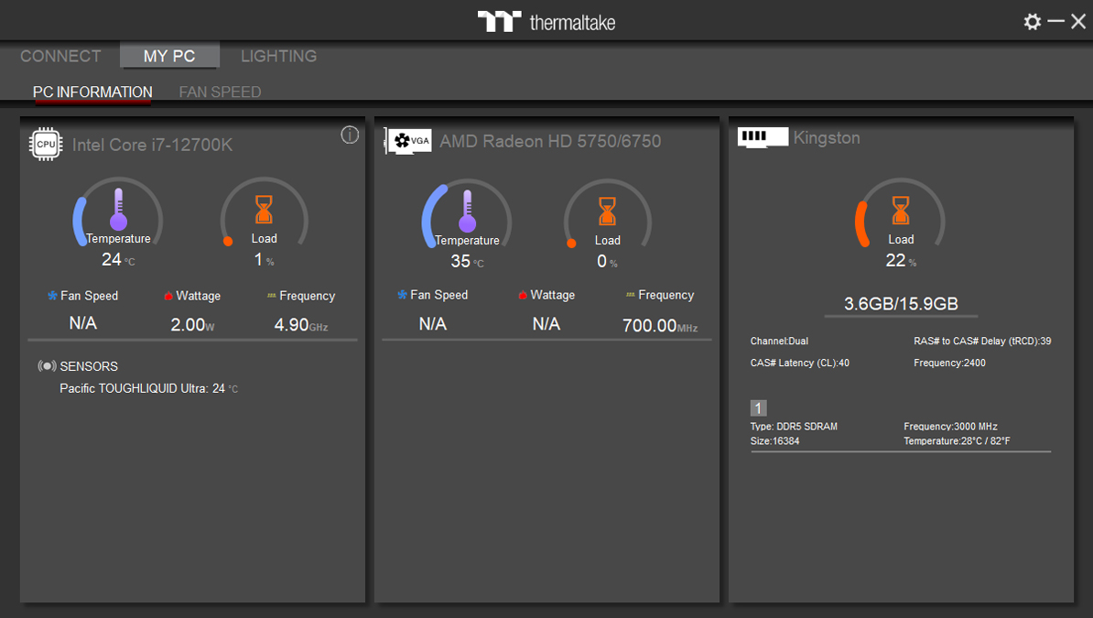Viewport: 1093px width, 618px height.
Task: Click the GPU Wattage N/A value
Action: click(x=546, y=323)
